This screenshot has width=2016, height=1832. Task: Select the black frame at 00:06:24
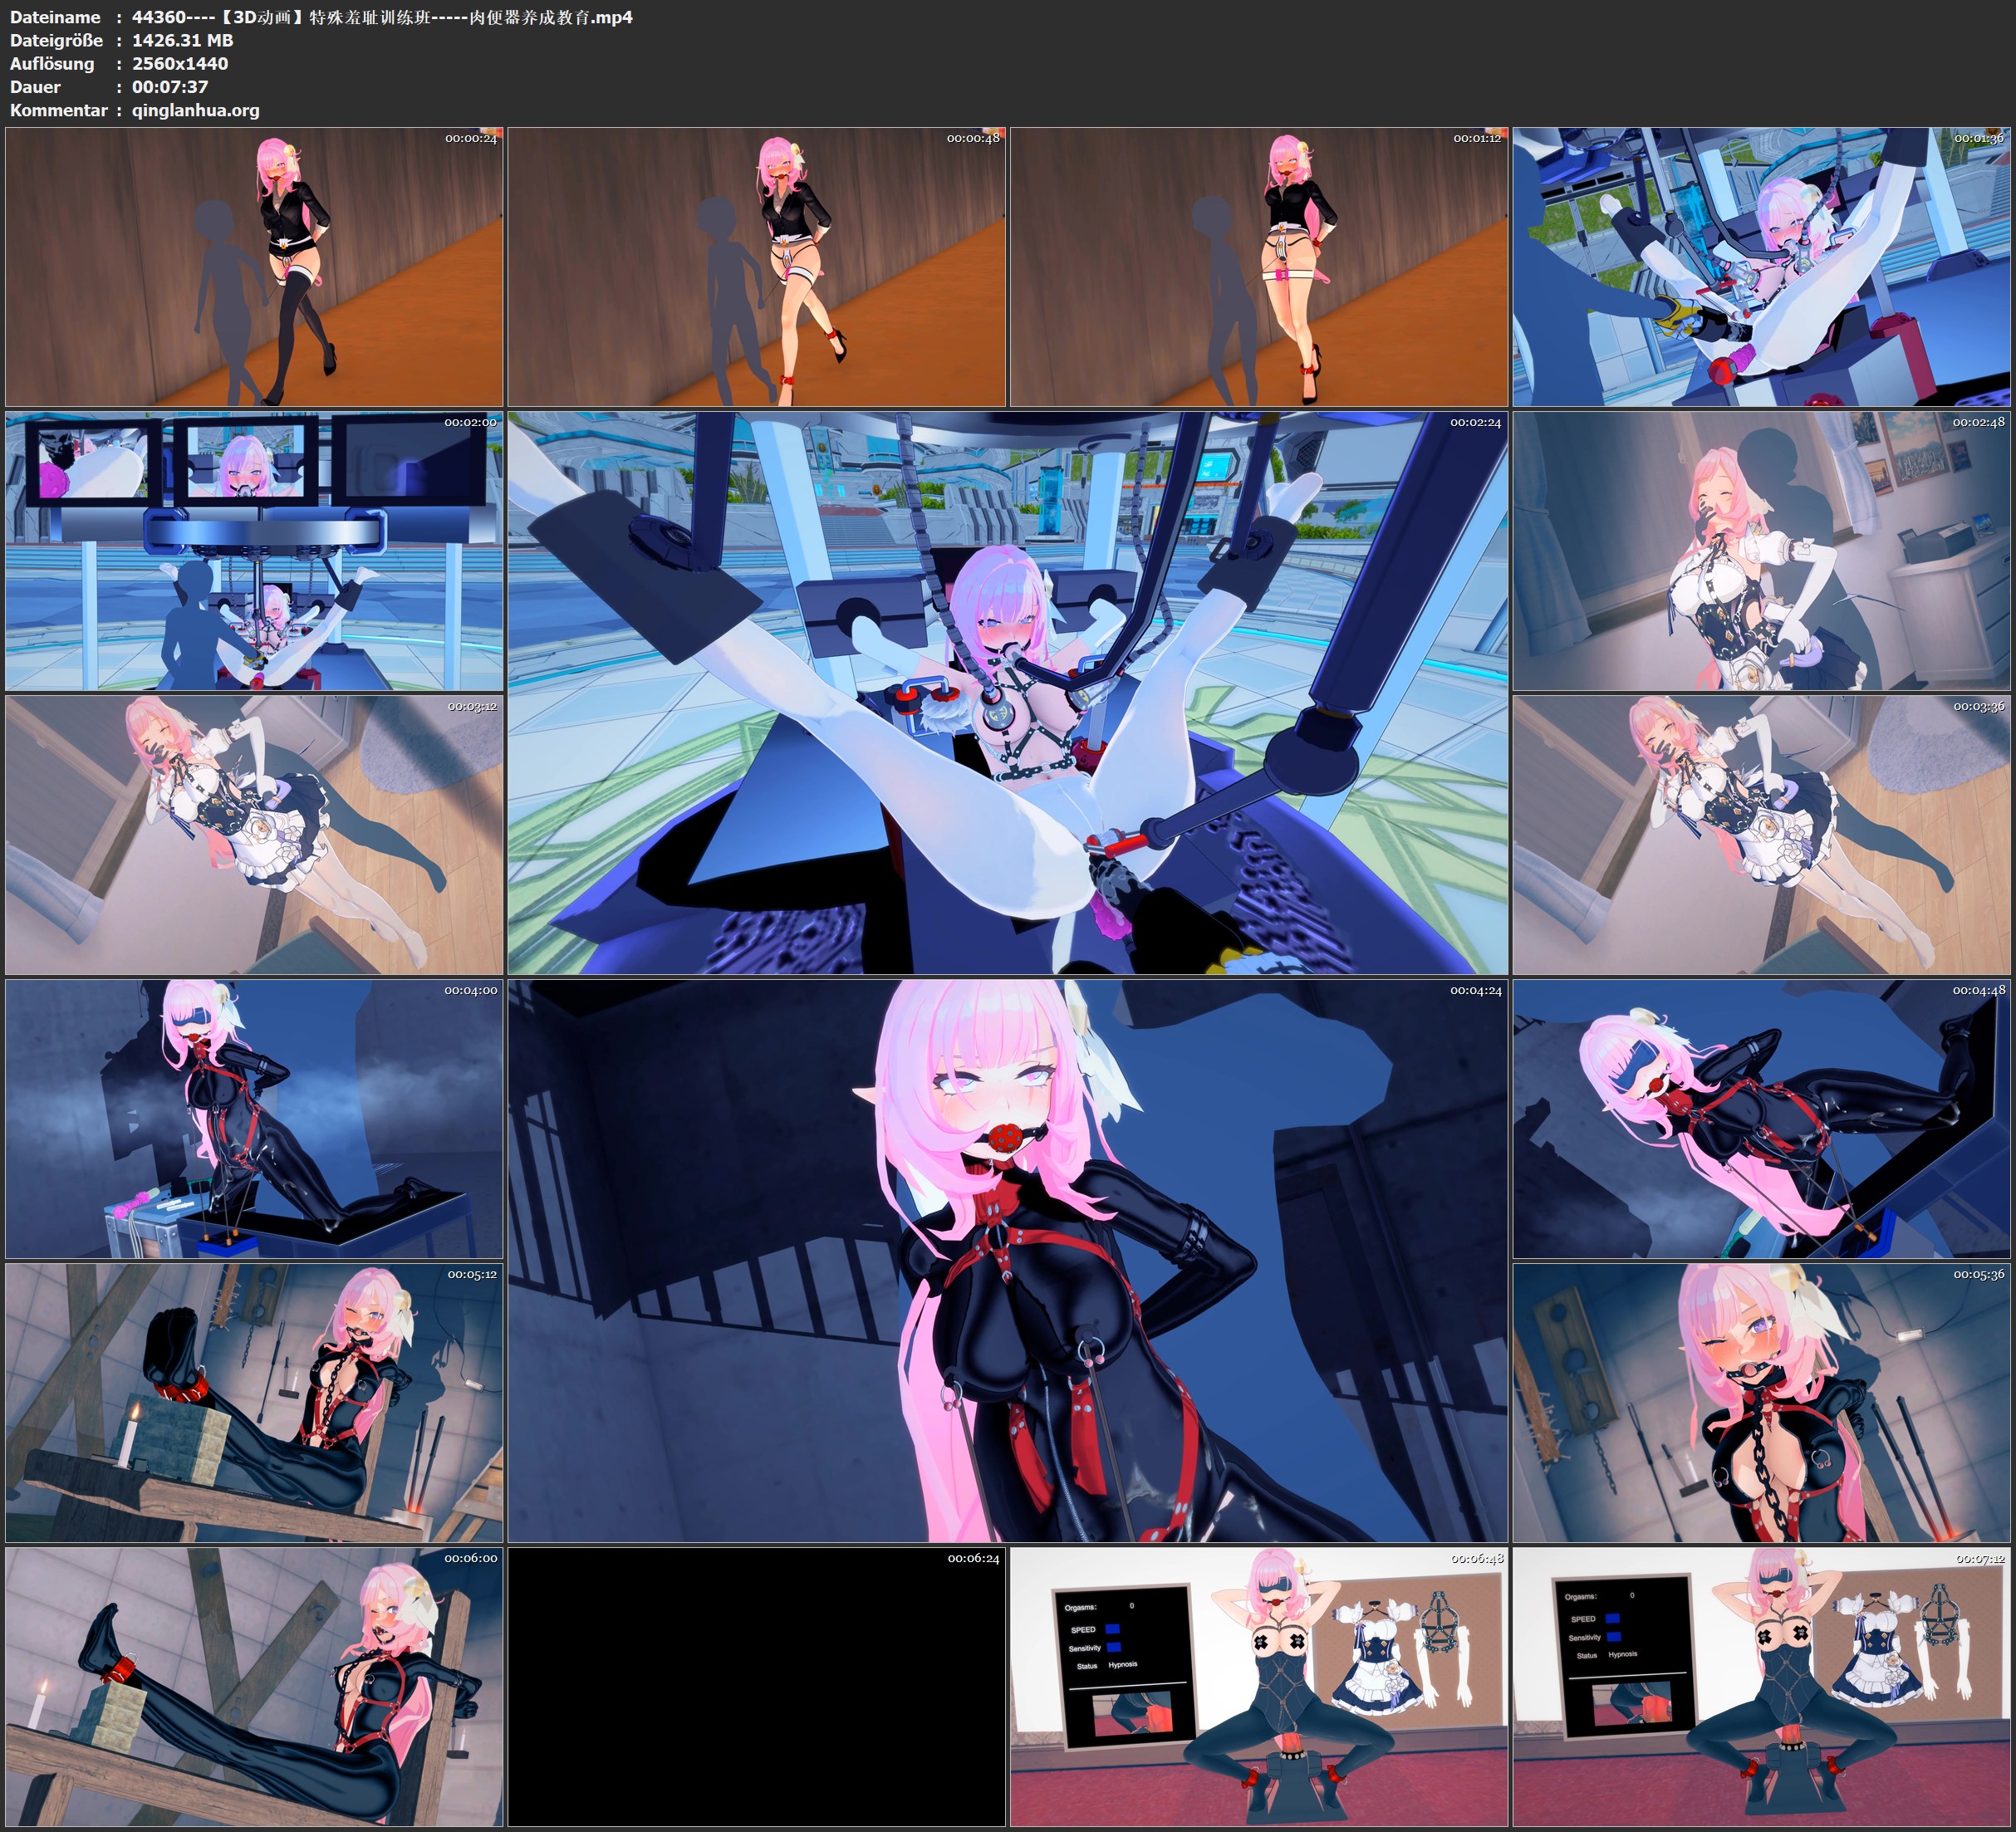[756, 1687]
